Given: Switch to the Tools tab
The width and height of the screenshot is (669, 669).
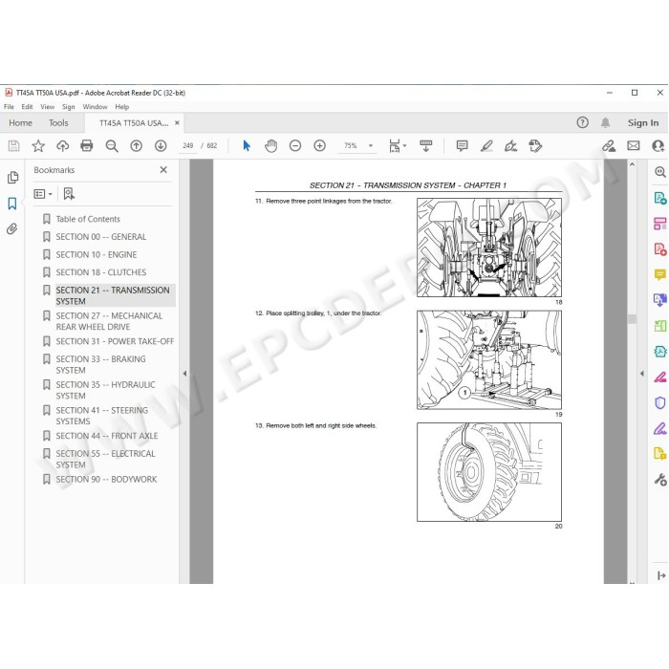Looking at the screenshot, I should click(x=58, y=123).
